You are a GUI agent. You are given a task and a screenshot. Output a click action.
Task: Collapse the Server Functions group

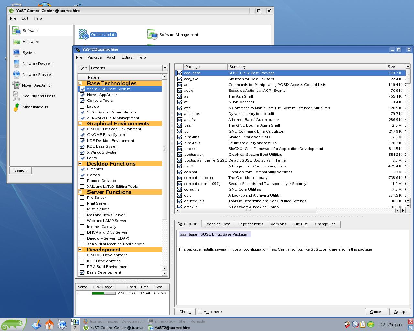point(80,192)
